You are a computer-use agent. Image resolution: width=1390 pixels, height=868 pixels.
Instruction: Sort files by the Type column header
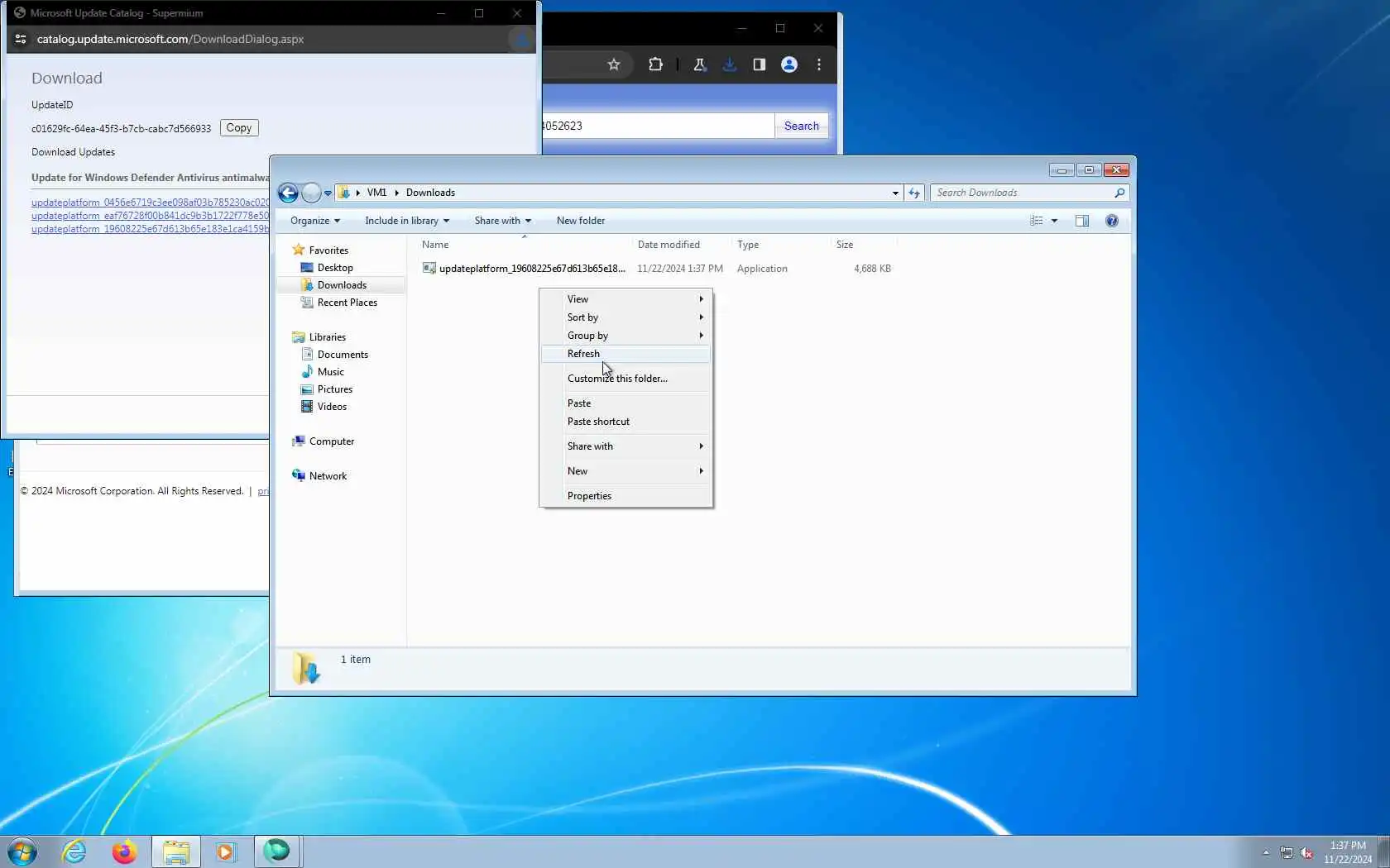pos(781,245)
